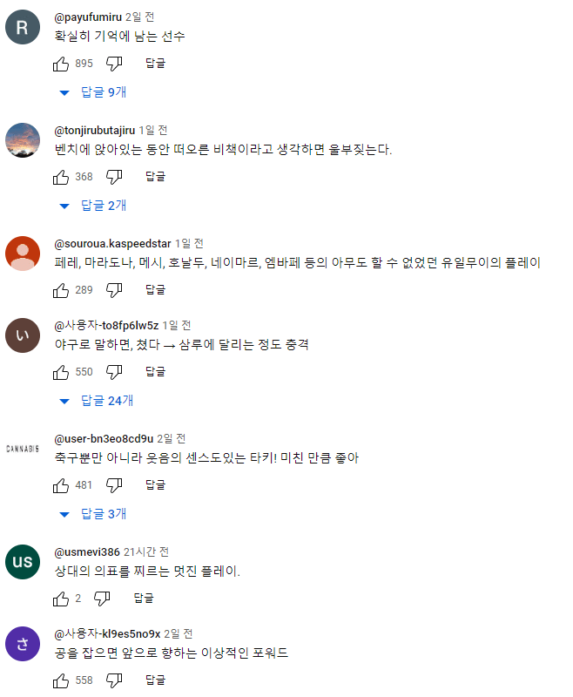Click the CANNABIS avatar thumbnail
The height and width of the screenshot is (697, 573).
tap(22, 449)
